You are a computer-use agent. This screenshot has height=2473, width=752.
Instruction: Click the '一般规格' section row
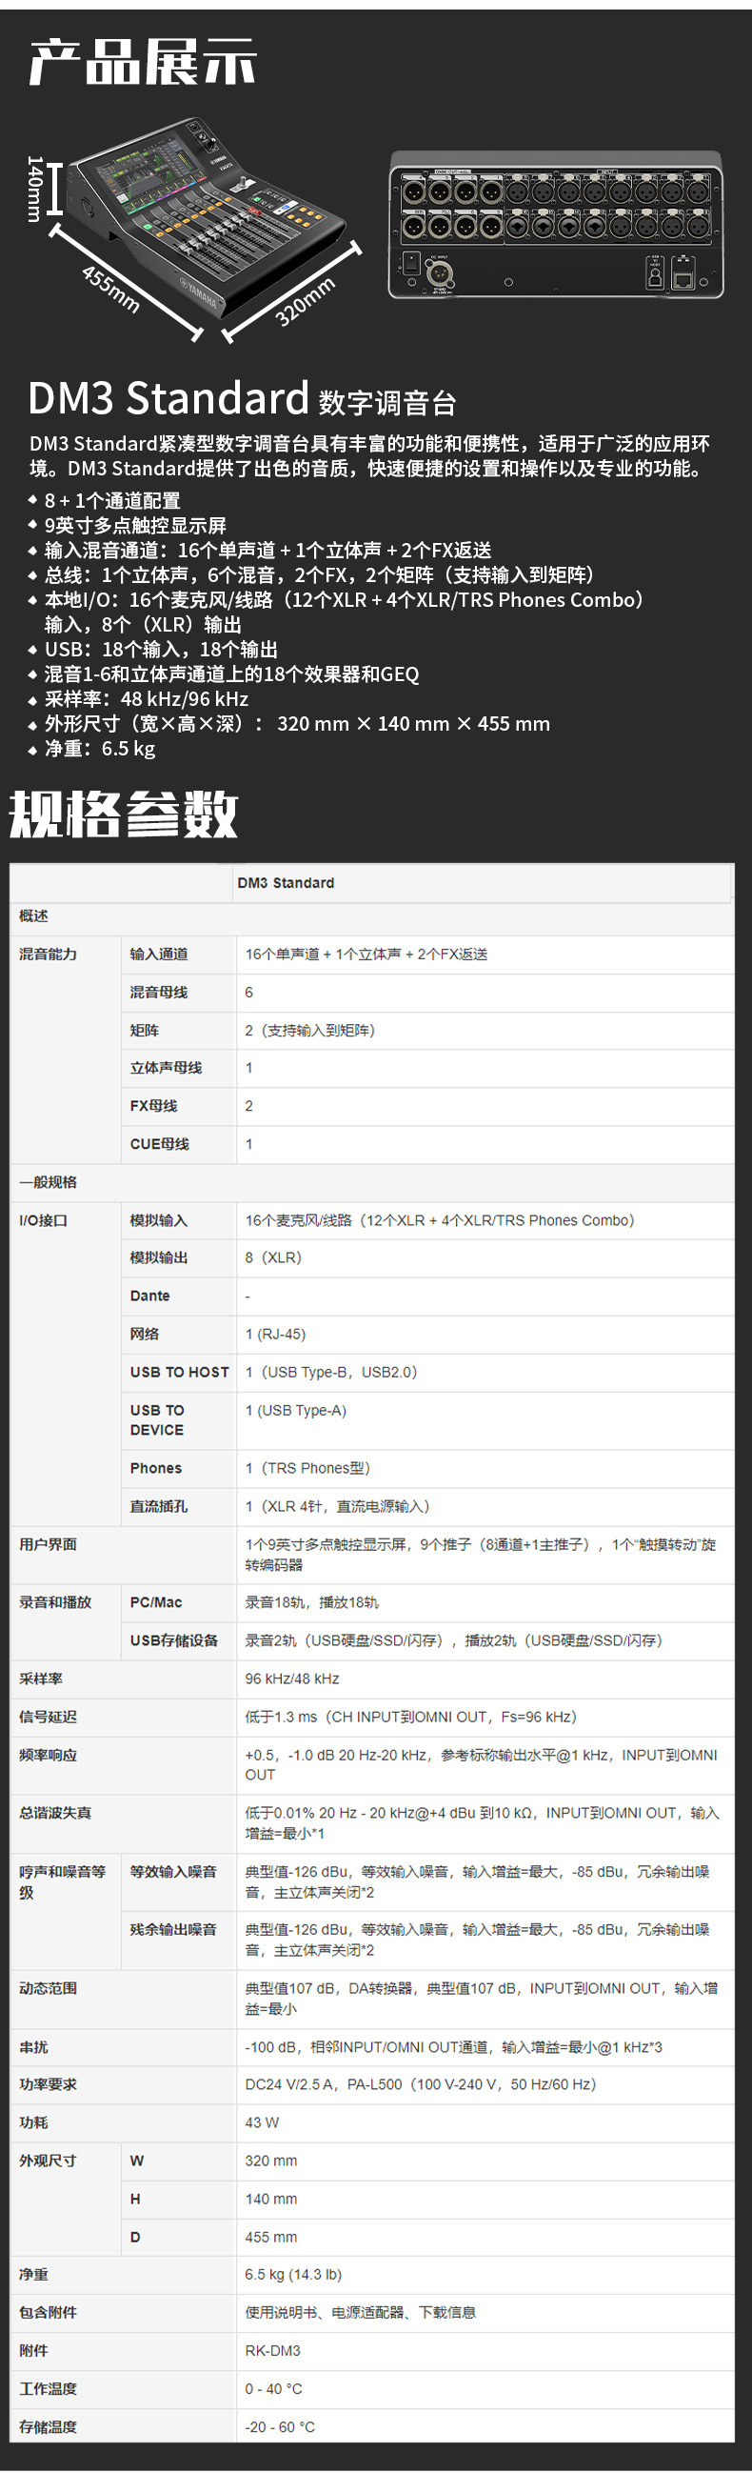[x=372, y=1183]
